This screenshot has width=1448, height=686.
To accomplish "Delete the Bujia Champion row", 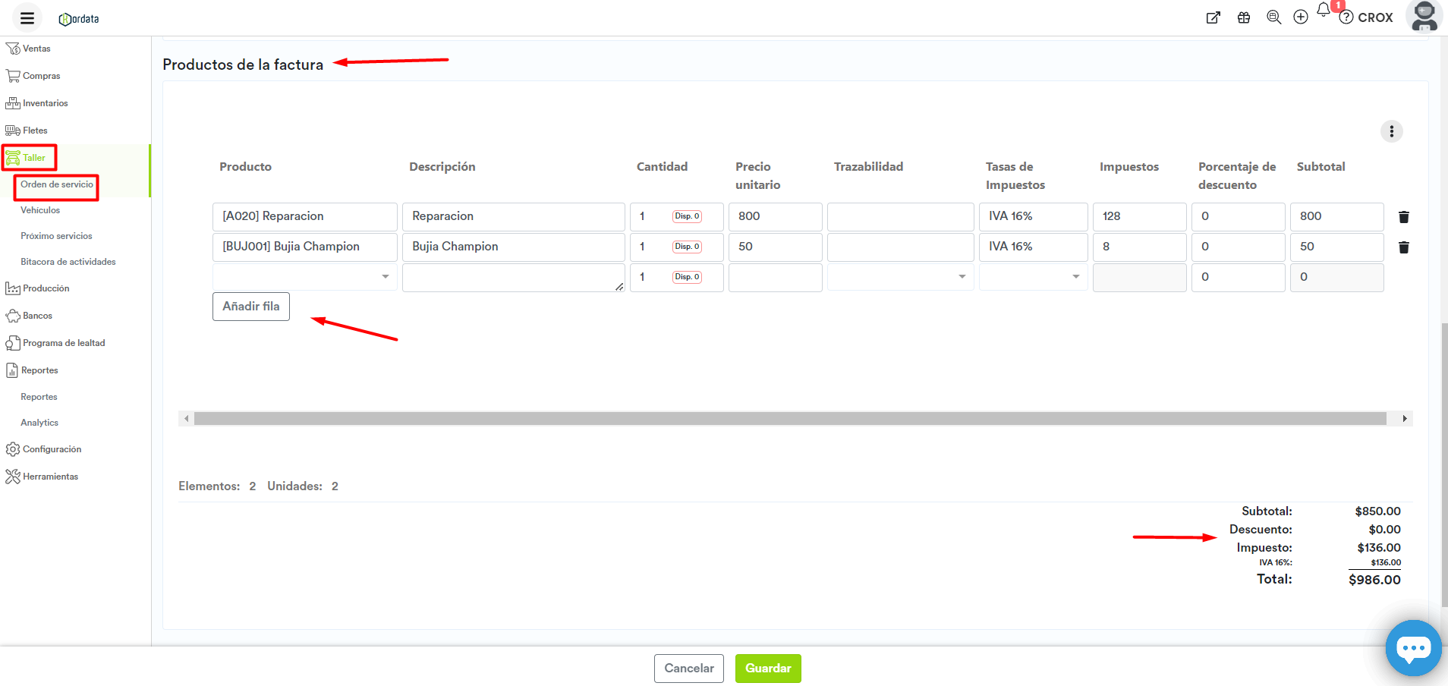I will 1404,247.
